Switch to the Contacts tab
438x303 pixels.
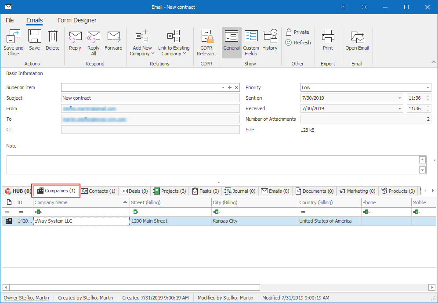(x=98, y=191)
